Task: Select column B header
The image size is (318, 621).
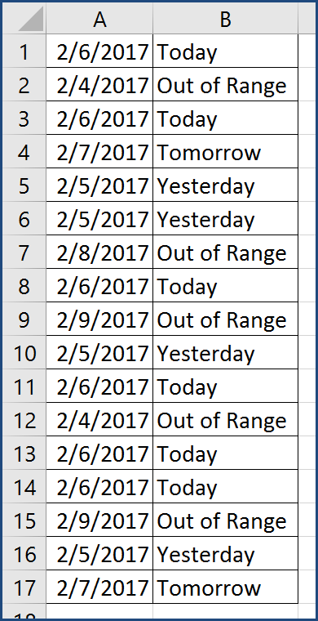Action: click(x=225, y=18)
